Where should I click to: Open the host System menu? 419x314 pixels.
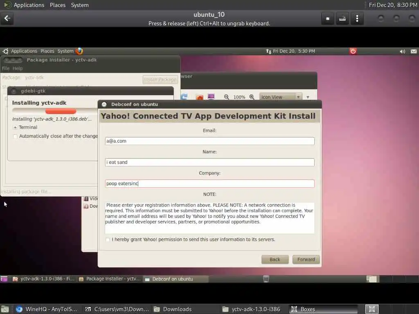[x=80, y=5]
